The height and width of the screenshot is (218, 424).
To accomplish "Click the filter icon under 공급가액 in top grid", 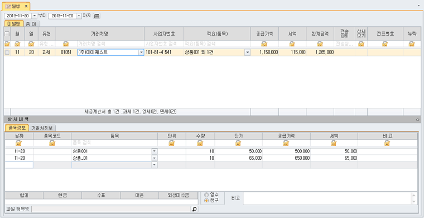I will tap(264, 44).
